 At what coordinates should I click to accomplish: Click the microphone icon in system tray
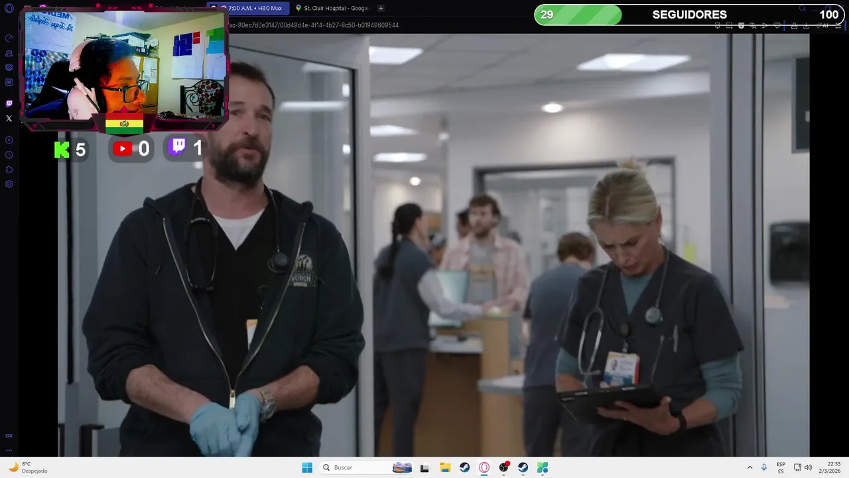(764, 467)
